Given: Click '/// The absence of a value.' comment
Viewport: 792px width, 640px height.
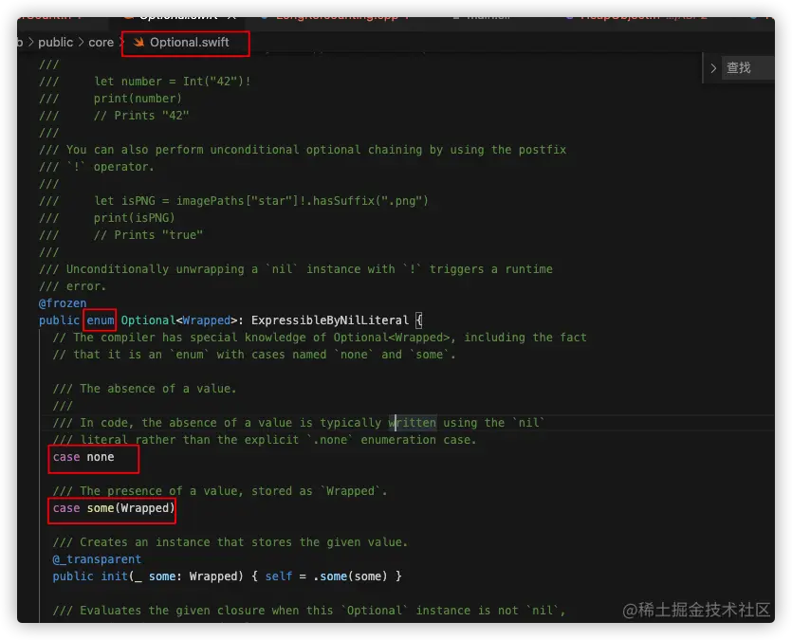Looking at the screenshot, I should [144, 389].
